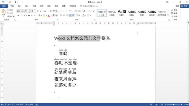Screen dimensions: 189x106
Task: Toggle Superscript formatting
Action: pos(35,15)
